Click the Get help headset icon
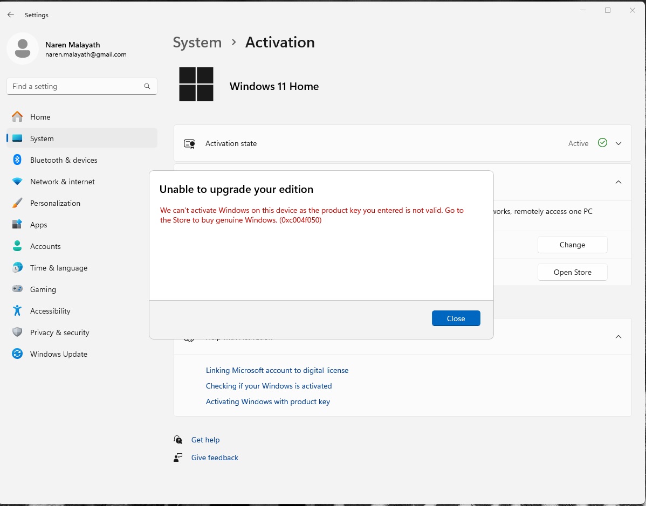The image size is (646, 506). (x=178, y=440)
